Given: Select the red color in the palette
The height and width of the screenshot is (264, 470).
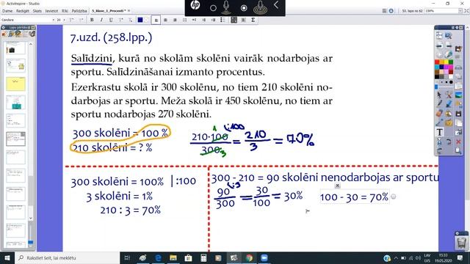Looking at the screenshot, I should 437,62.
